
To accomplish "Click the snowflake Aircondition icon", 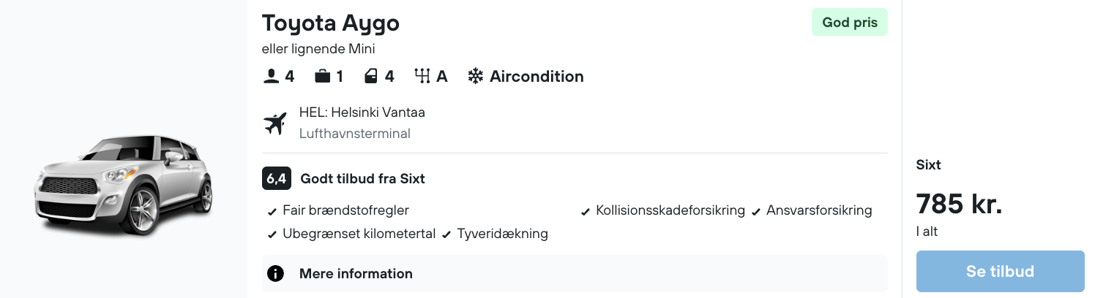I will (476, 76).
